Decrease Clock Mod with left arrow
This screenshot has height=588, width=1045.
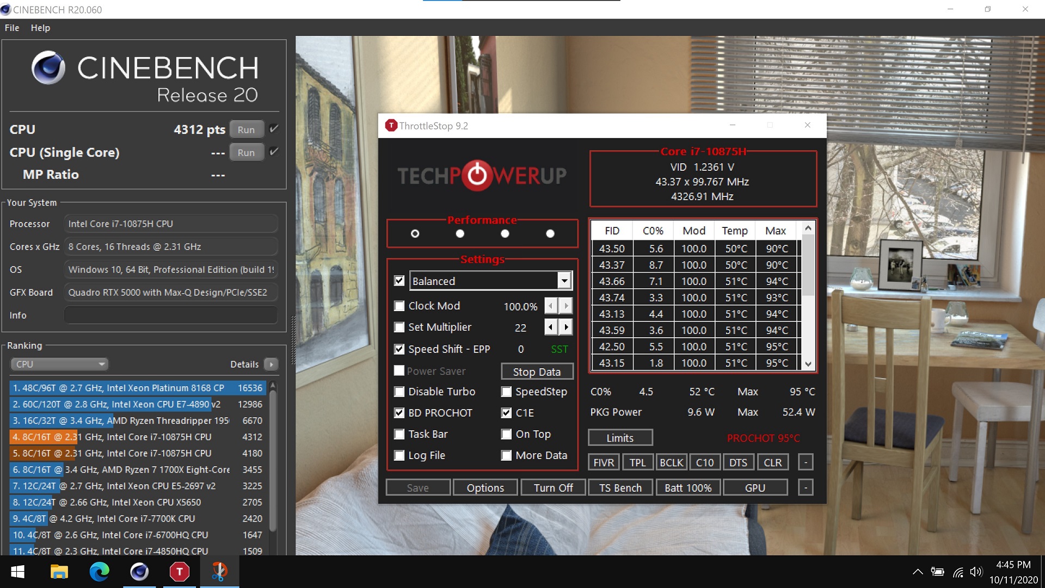click(x=551, y=306)
